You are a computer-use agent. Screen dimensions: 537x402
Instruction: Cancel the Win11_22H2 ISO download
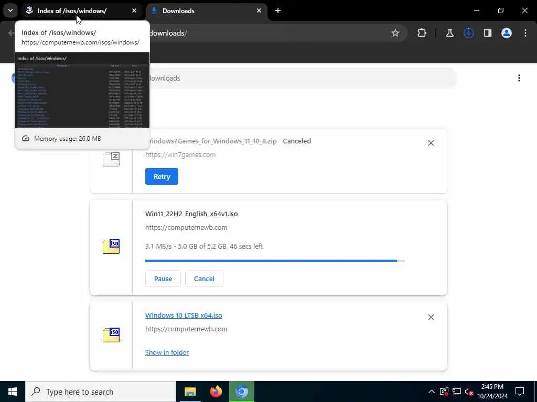pyautogui.click(x=204, y=278)
